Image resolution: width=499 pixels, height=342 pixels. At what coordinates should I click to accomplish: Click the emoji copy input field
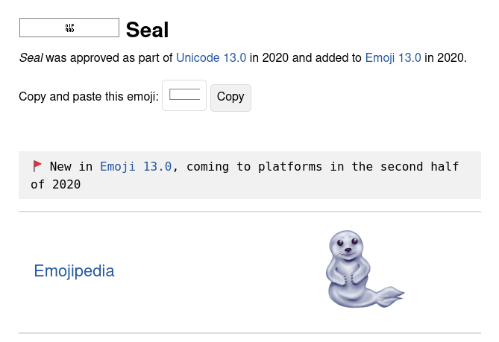(184, 95)
